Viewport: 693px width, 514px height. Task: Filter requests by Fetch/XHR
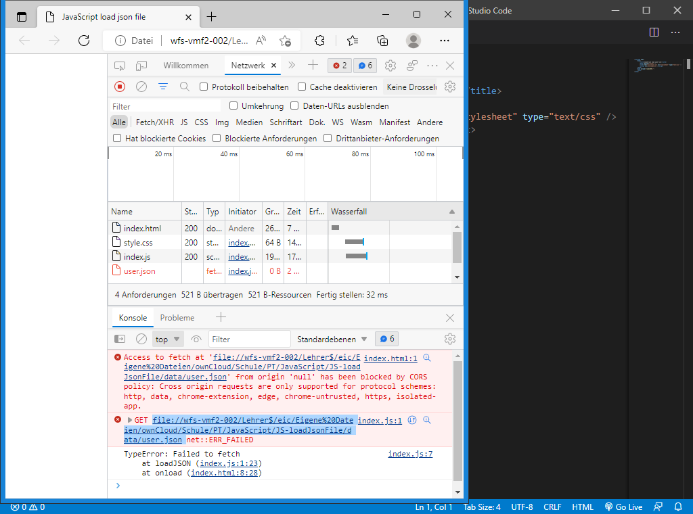155,122
